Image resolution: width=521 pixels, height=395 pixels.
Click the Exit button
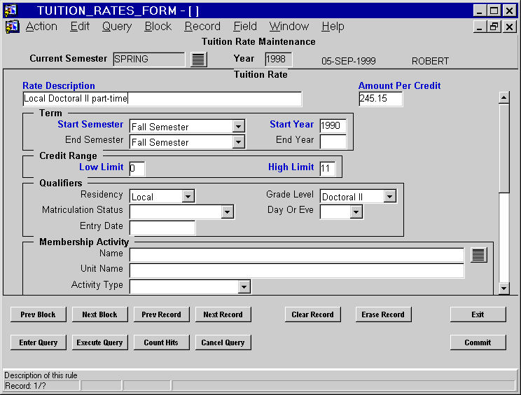[x=478, y=314]
